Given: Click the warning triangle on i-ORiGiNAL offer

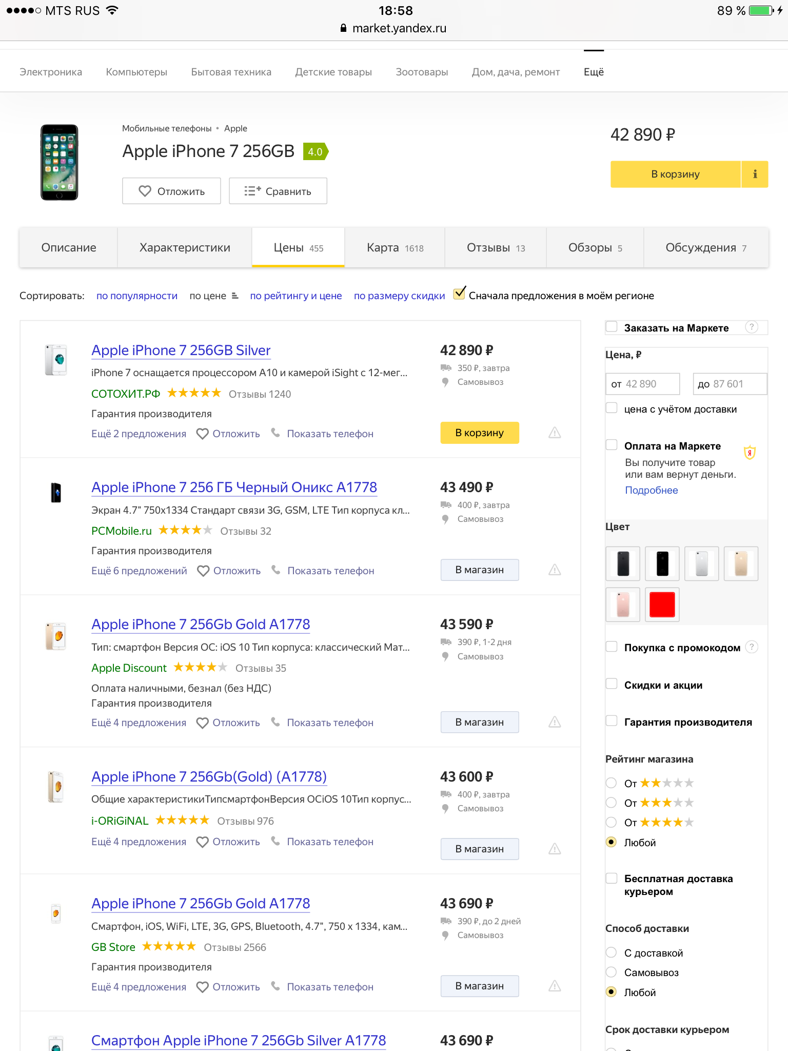Looking at the screenshot, I should 555,849.
